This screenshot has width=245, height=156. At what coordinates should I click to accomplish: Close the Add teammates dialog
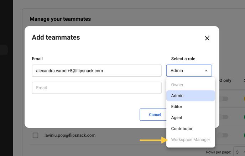click(207, 38)
